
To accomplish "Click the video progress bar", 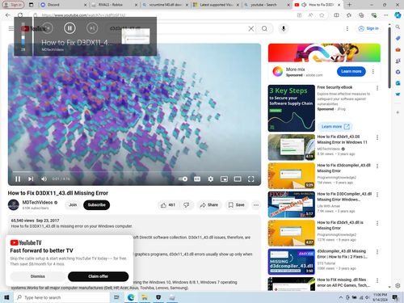I will [x=134, y=171].
